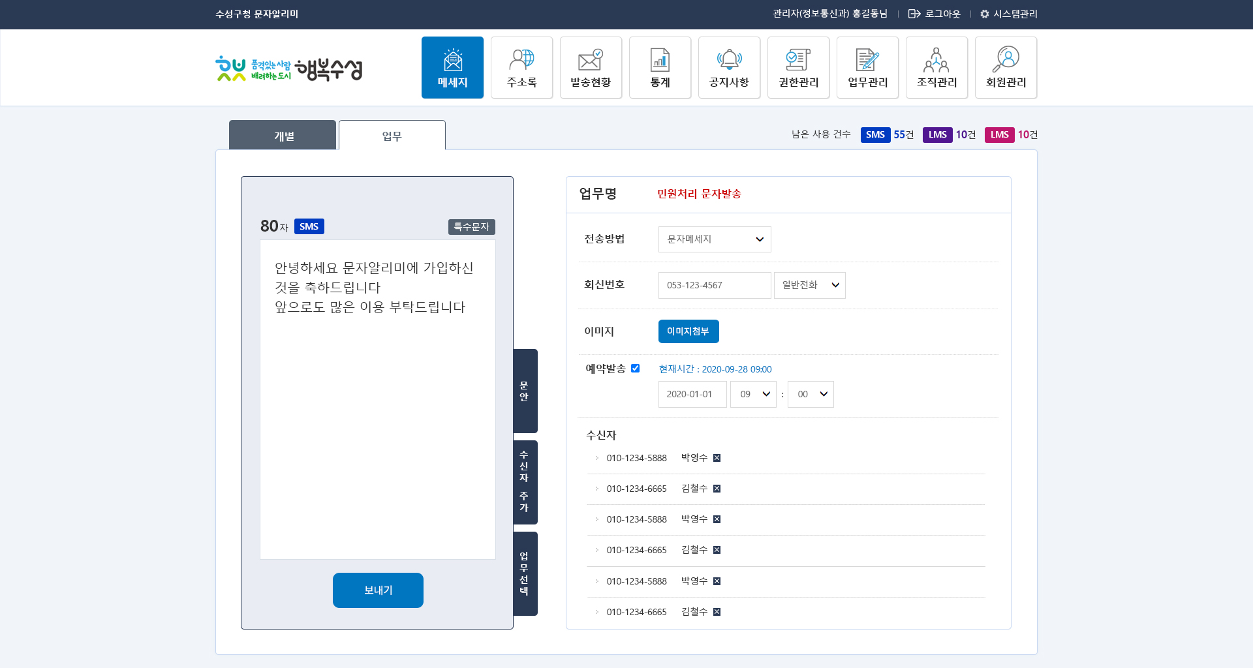Open the 조직관리 organization icon

point(936,67)
